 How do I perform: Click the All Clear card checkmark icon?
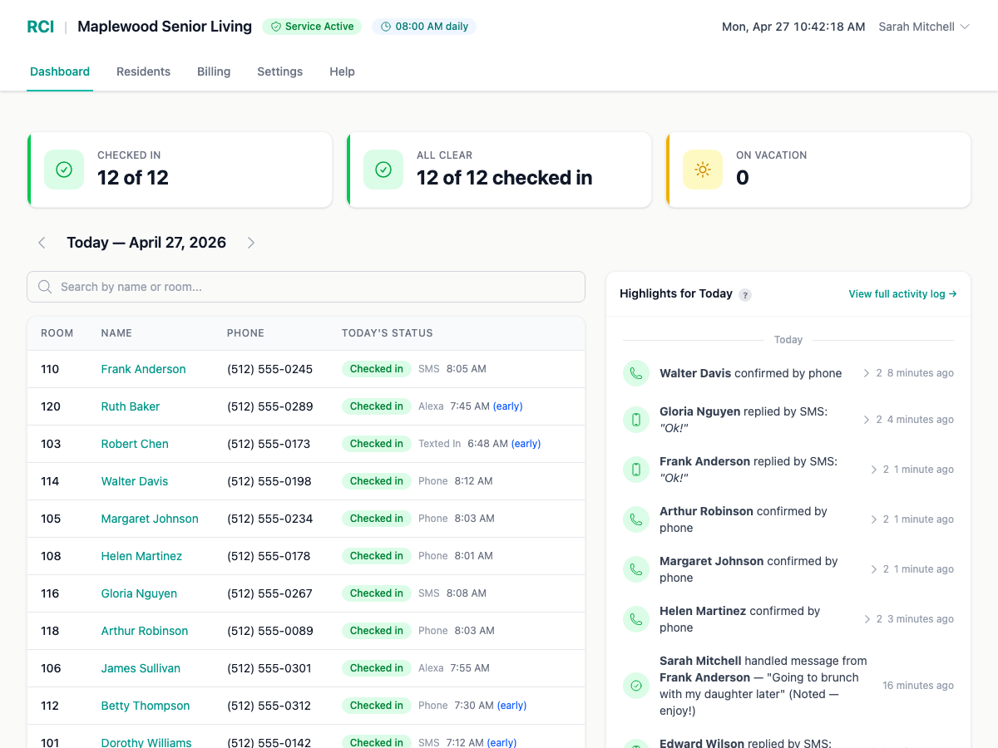(x=383, y=170)
